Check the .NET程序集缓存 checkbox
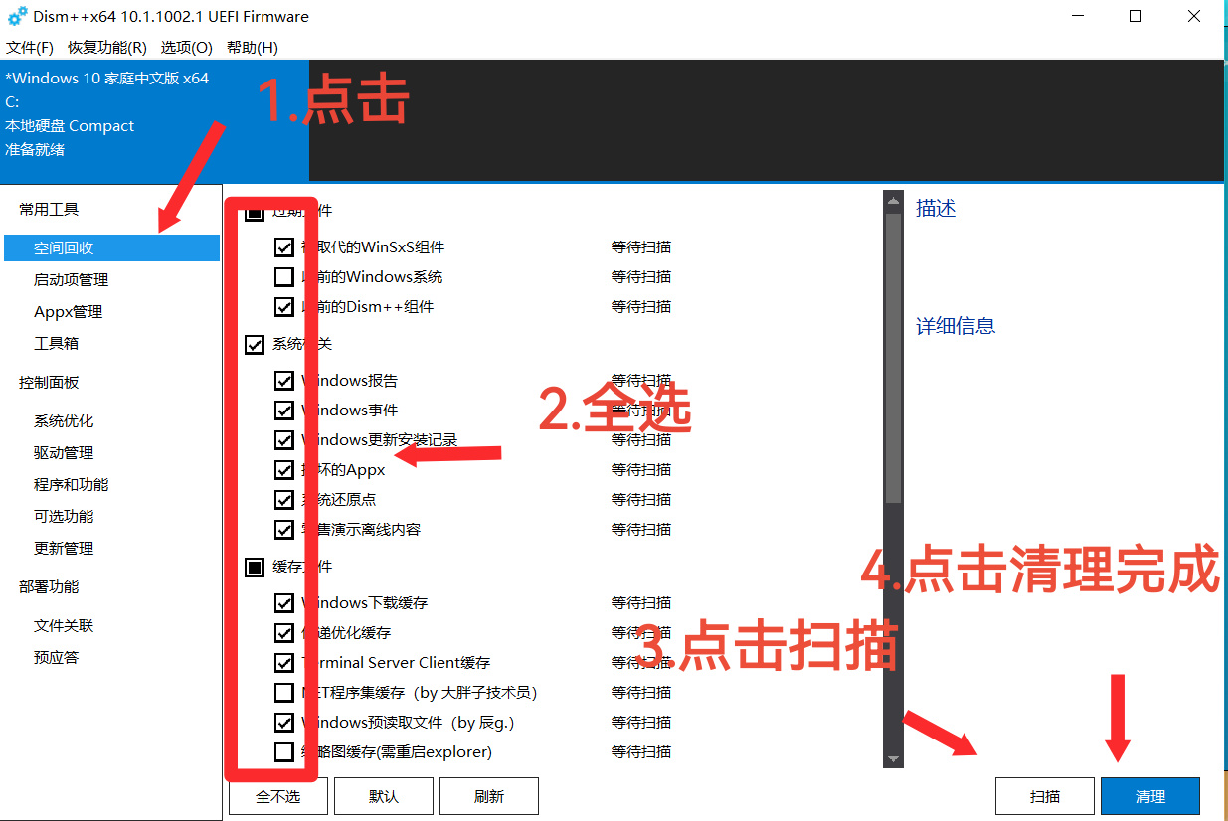The height and width of the screenshot is (821, 1228). click(284, 693)
